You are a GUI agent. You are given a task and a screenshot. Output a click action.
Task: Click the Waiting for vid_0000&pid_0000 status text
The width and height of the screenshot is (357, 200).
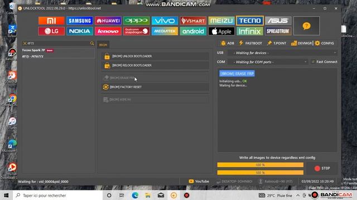[44, 182]
